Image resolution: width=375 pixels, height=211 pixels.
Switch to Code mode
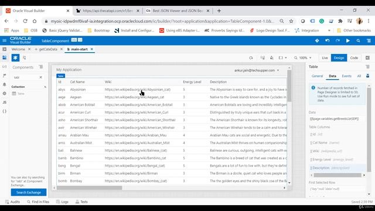(354, 58)
